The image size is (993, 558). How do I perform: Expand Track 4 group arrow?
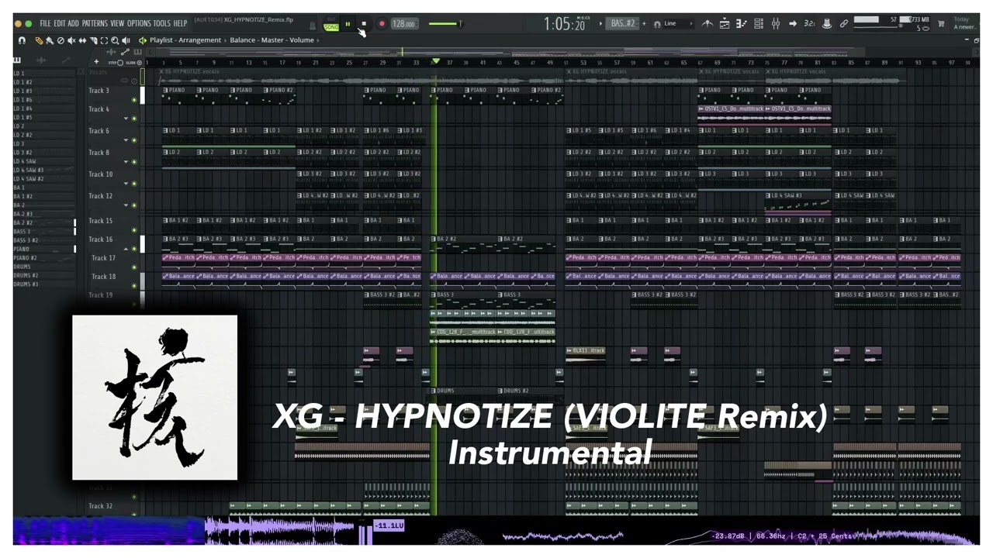pyautogui.click(x=126, y=119)
